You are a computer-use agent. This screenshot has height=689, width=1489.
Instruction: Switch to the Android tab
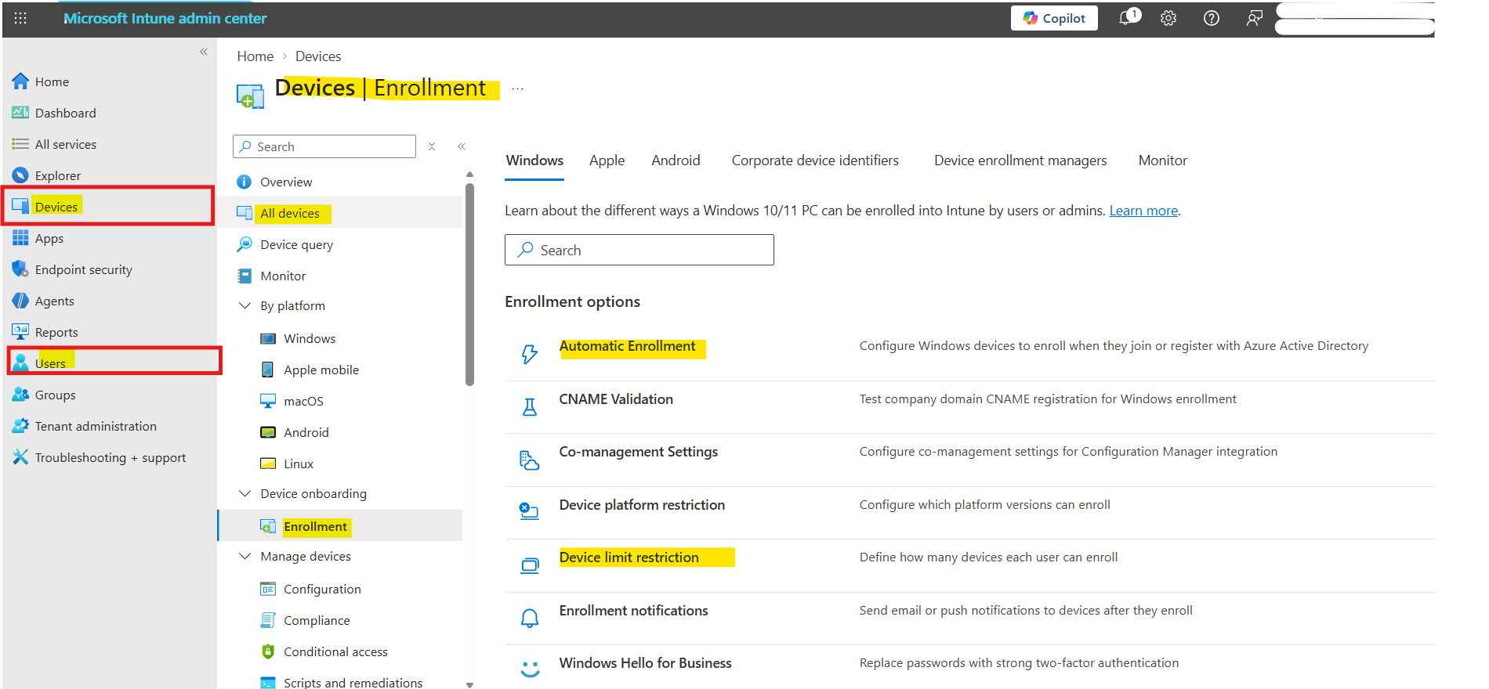pos(676,161)
